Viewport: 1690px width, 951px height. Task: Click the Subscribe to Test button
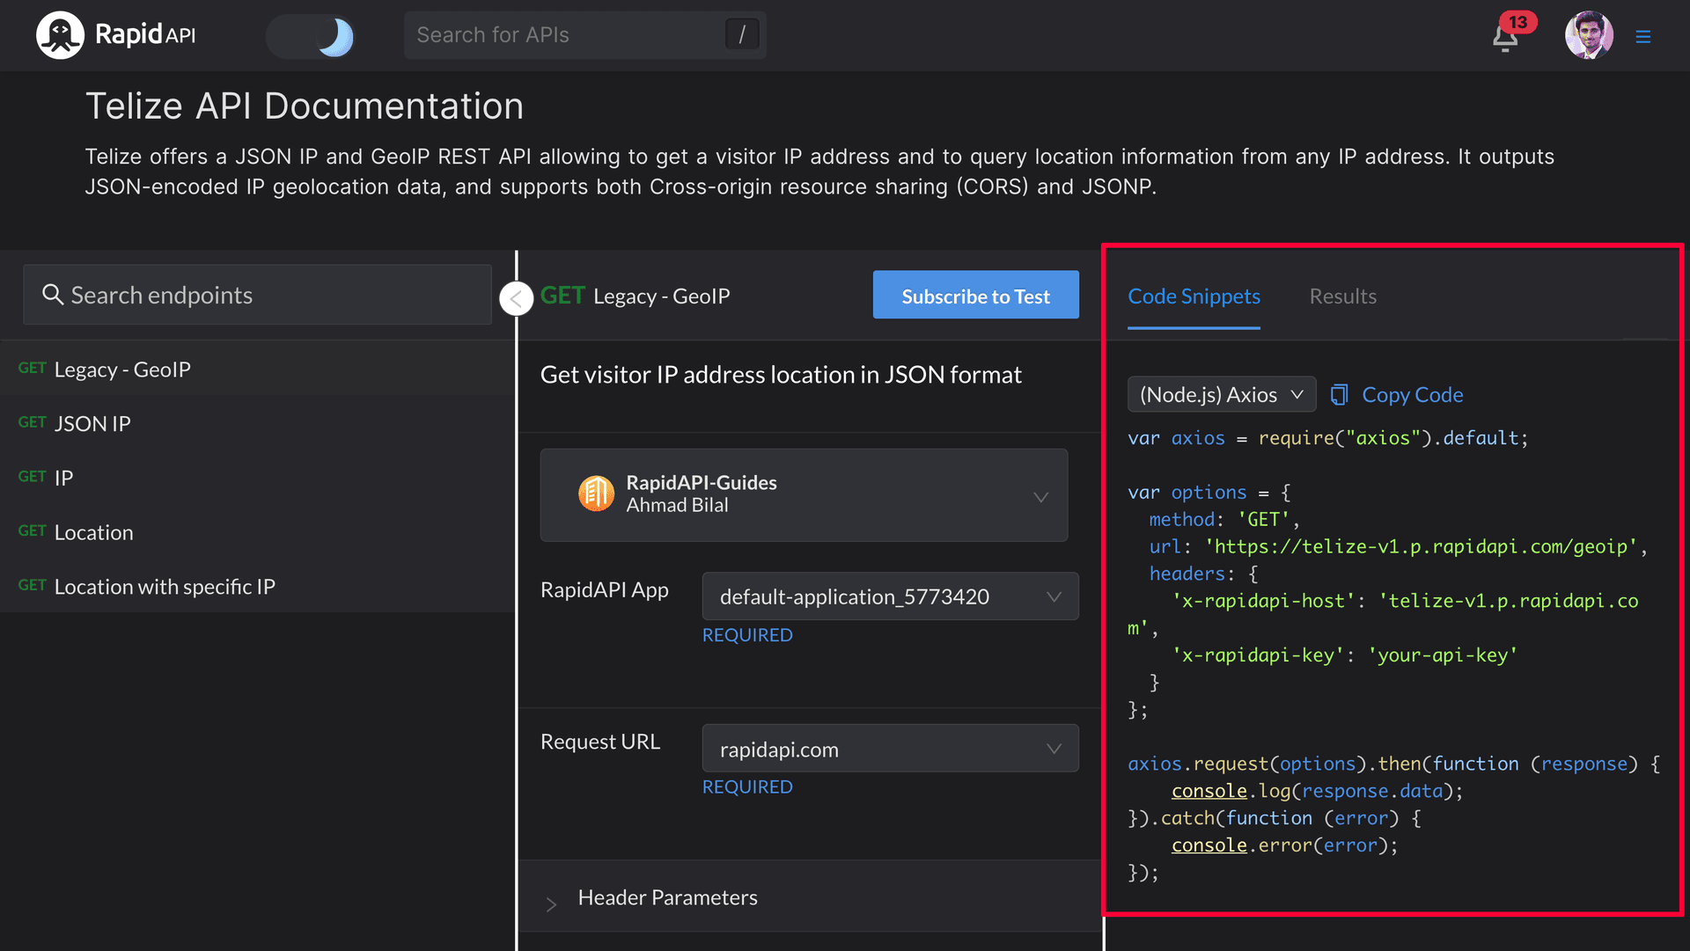(975, 295)
